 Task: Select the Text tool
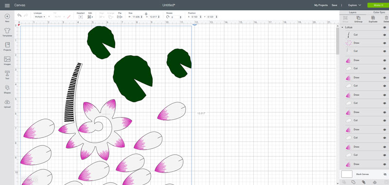click(x=7, y=75)
